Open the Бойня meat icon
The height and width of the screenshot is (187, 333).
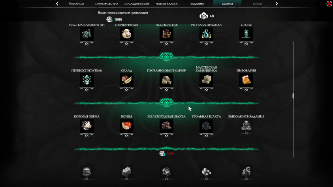(x=126, y=126)
